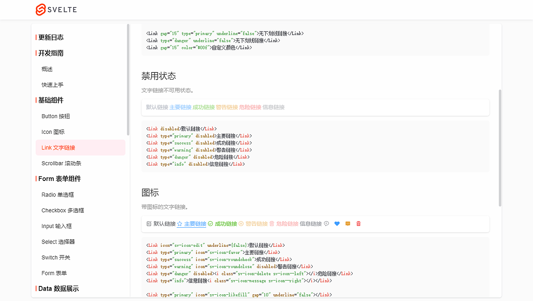Click the round-close icon before 警告链接

pos(241,223)
